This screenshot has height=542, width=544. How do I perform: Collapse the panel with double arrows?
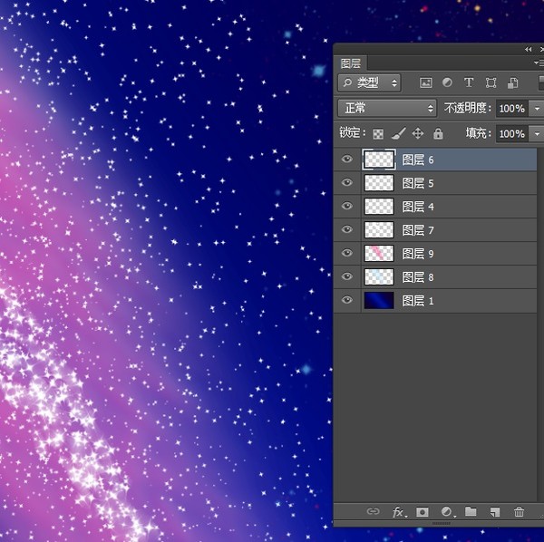(x=528, y=50)
